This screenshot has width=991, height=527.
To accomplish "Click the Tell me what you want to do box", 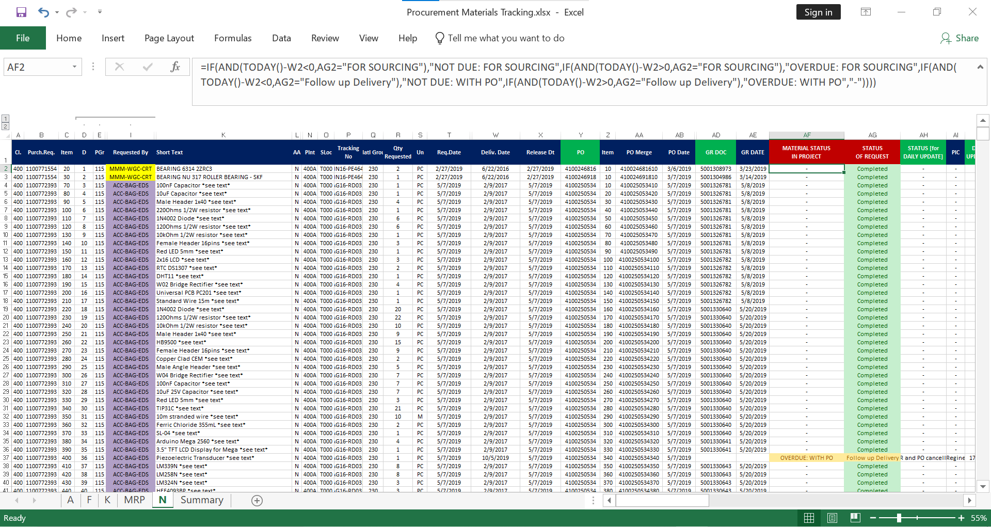I will 500,38.
